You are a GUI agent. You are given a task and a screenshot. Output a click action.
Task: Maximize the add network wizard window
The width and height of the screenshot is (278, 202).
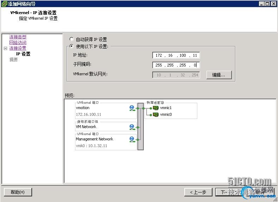(x=267, y=4)
